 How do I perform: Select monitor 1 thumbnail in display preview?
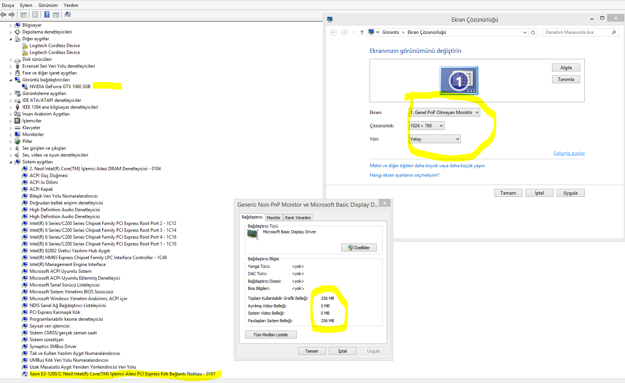[459, 81]
